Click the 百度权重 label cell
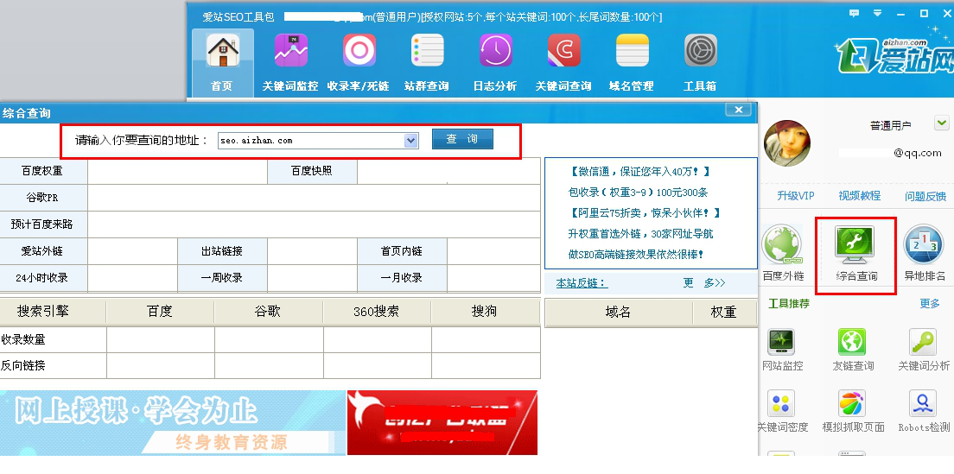 pyautogui.click(x=42, y=171)
